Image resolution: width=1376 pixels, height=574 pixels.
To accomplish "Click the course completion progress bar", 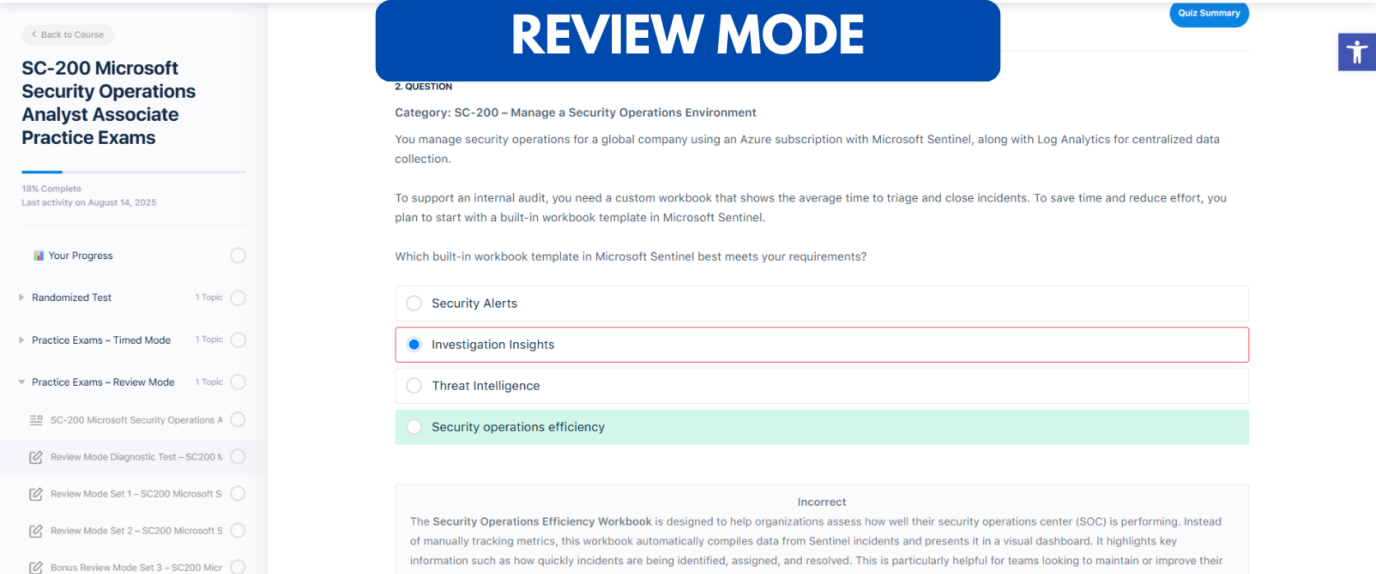I will 133,172.
